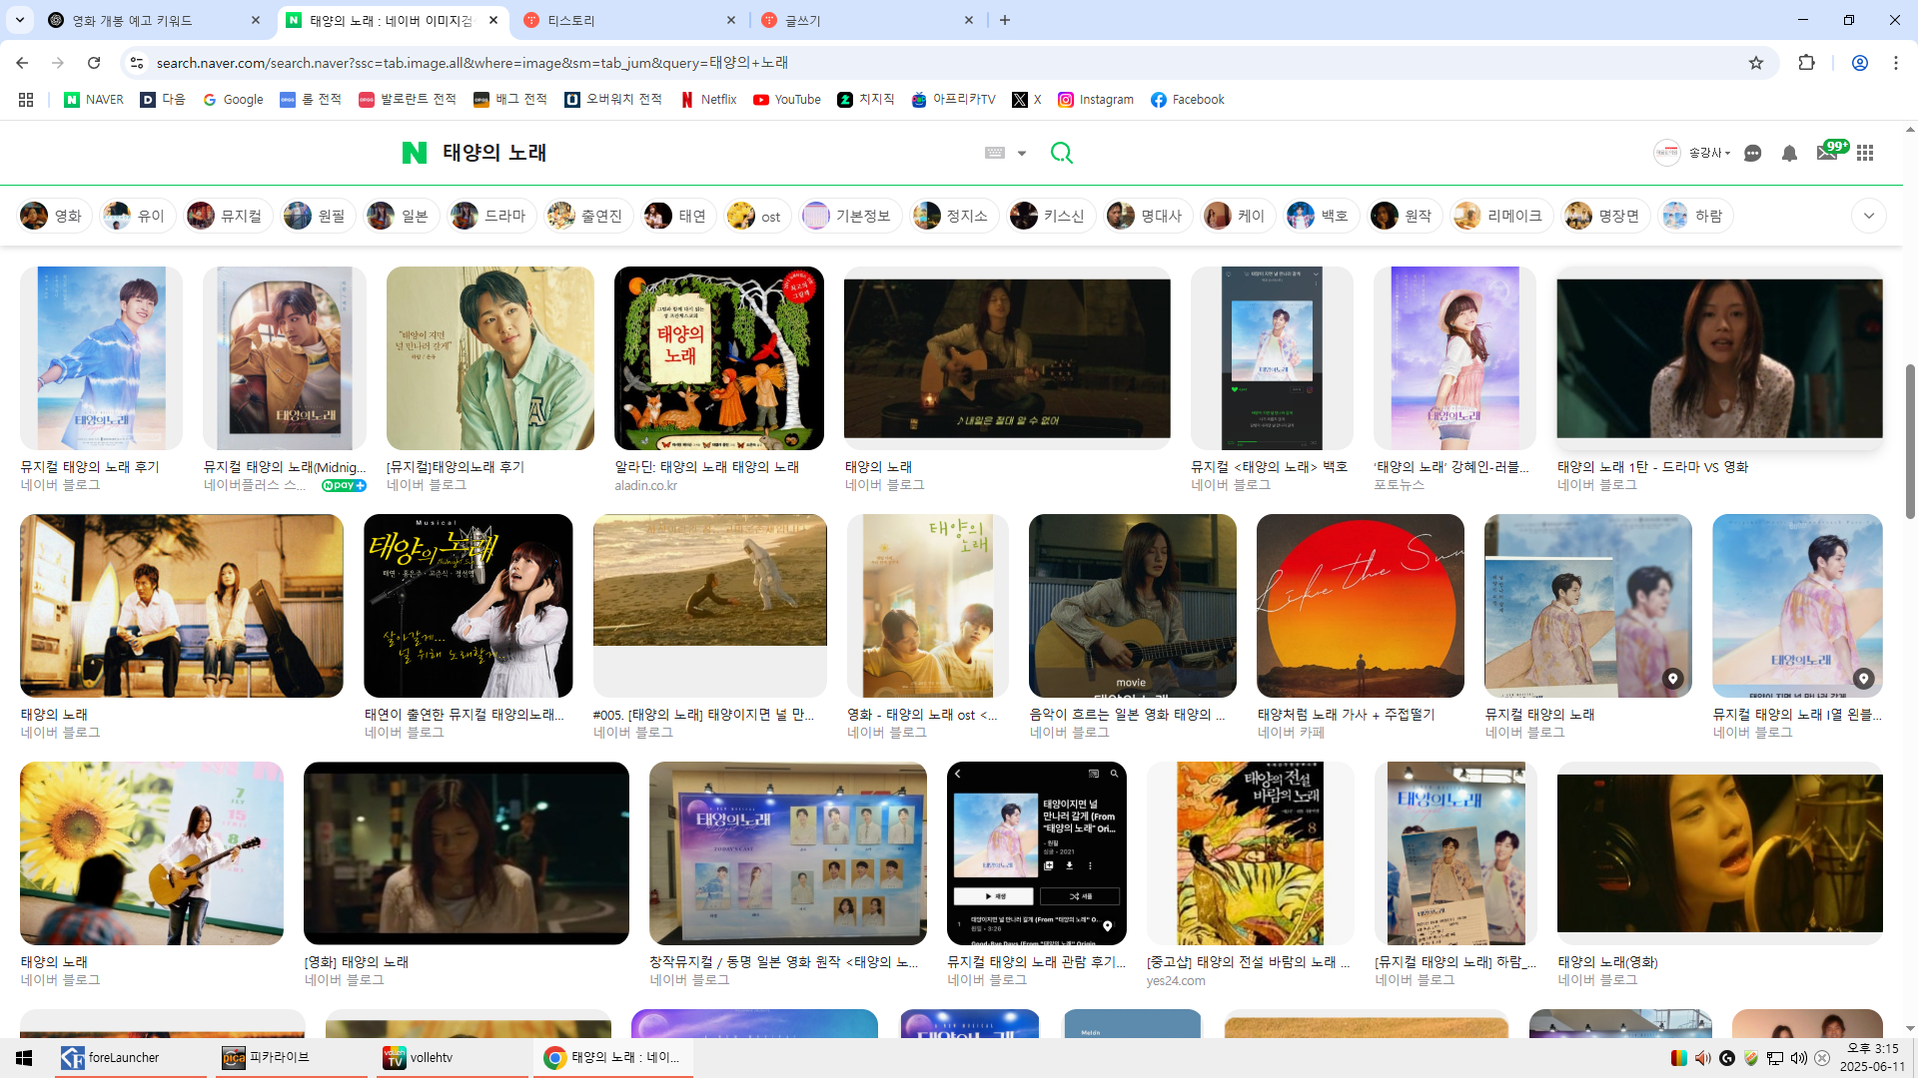Viewport: 1918px width, 1078px height.
Task: Open the Naver services grid menu
Action: pos(1865,153)
